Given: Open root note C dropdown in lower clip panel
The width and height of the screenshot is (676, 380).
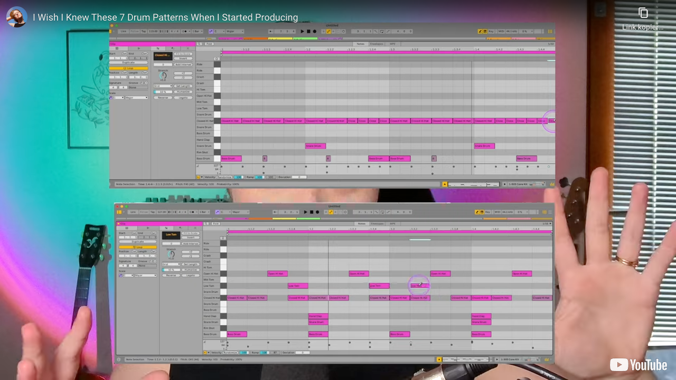Looking at the screenshot, I should tap(128, 275).
